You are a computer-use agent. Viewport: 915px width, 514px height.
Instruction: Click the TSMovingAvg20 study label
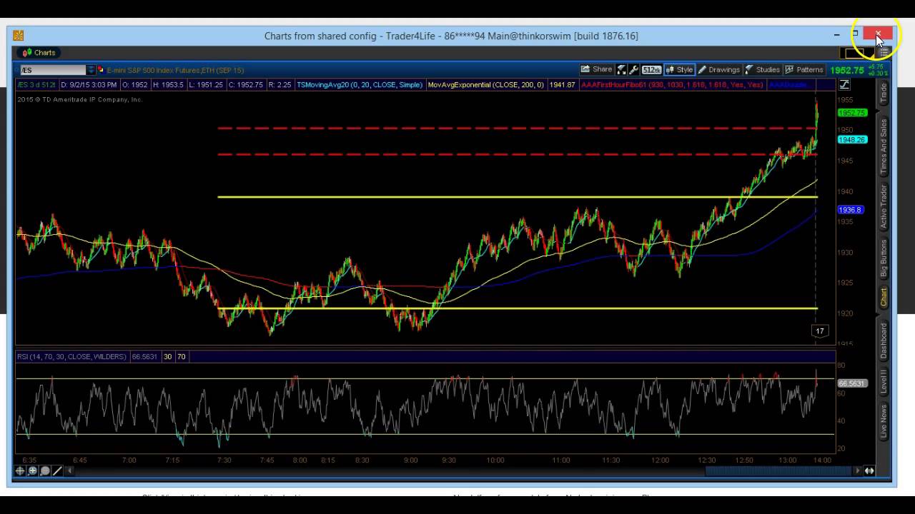click(x=360, y=85)
